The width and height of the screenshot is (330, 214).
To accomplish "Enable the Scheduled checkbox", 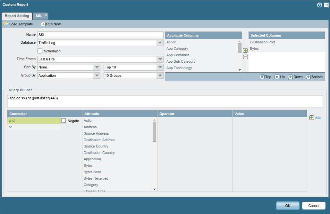I will click(x=40, y=51).
